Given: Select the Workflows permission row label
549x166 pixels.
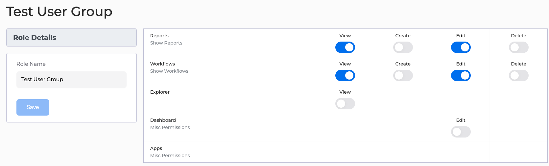Looking at the screenshot, I should point(162,64).
